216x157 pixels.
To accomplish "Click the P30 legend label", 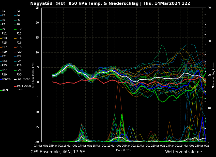I will pyautogui.click(x=19, y=75).
